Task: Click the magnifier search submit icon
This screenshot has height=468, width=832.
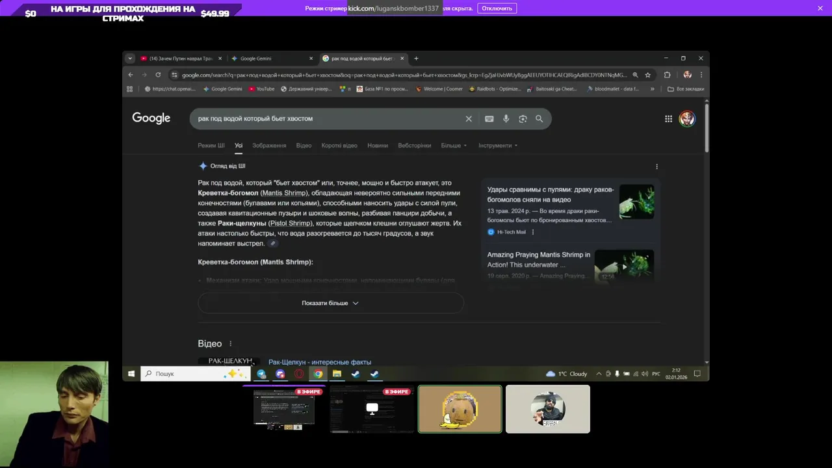Action: (539, 119)
